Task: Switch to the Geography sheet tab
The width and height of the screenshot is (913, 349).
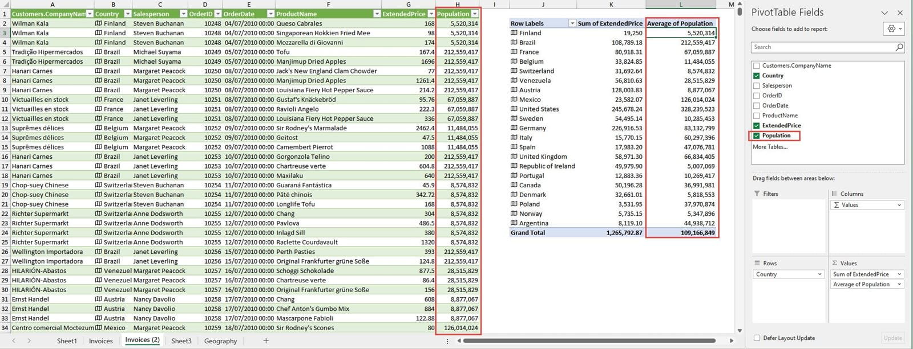Action: click(220, 341)
